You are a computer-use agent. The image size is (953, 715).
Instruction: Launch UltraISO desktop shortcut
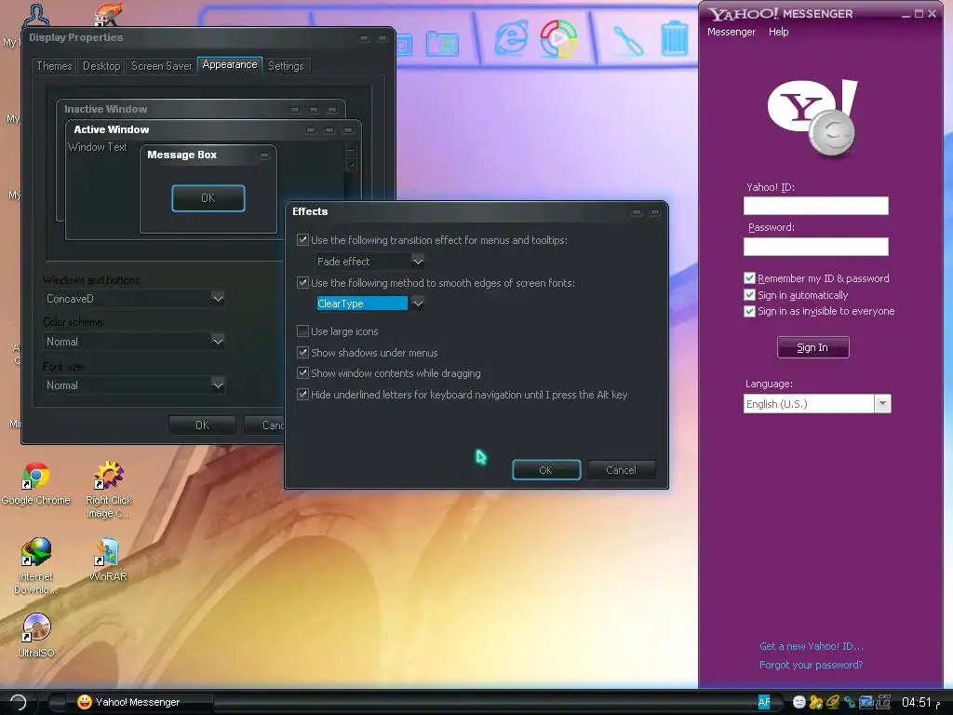click(x=36, y=635)
